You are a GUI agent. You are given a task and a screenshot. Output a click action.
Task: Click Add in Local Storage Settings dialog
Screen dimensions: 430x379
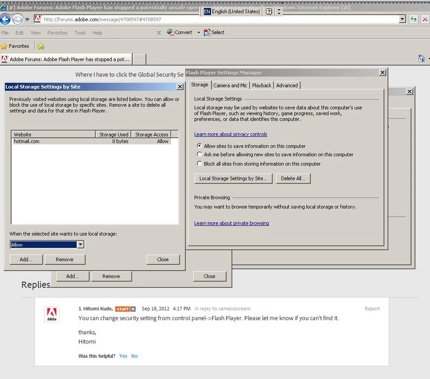tap(26, 259)
